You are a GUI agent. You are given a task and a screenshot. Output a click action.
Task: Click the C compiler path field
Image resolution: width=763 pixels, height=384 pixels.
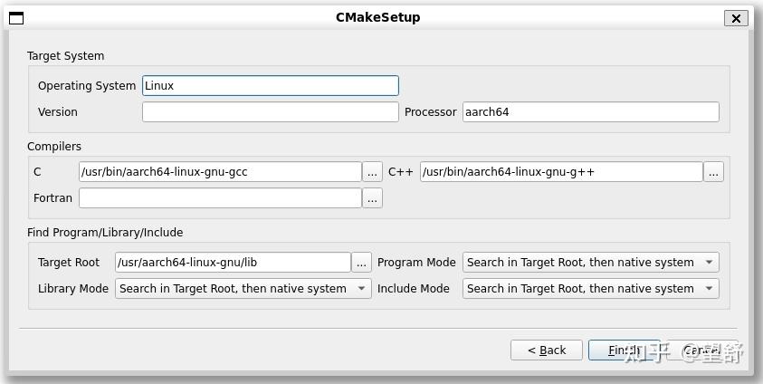point(220,172)
